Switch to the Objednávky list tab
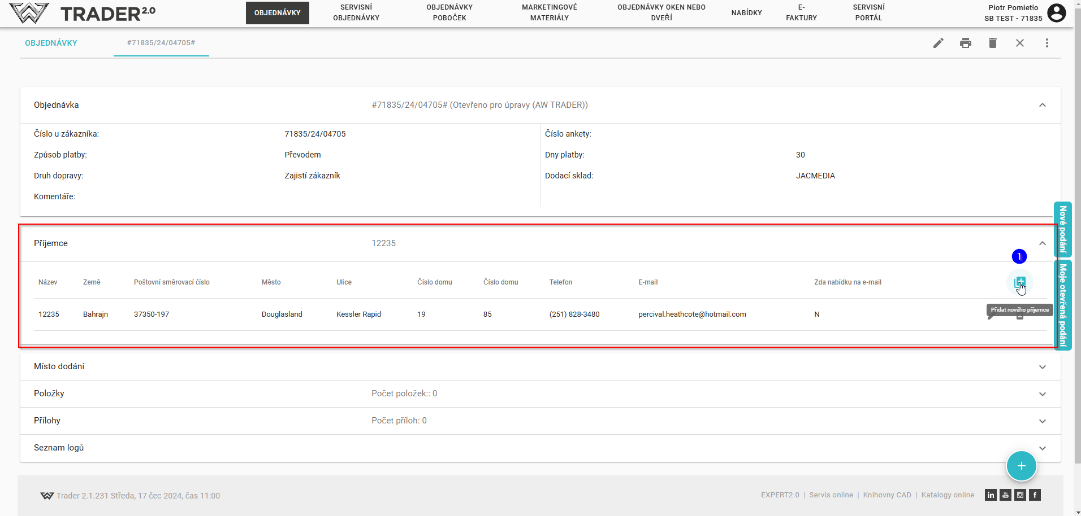Image resolution: width=1081 pixels, height=516 pixels. 51,43
